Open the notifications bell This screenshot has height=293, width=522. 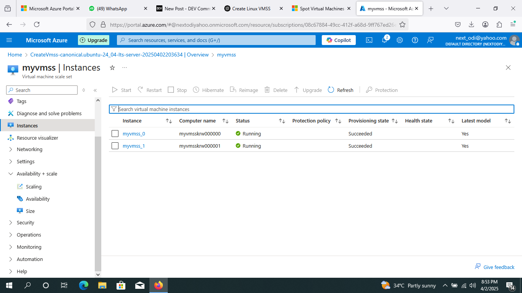coord(384,40)
